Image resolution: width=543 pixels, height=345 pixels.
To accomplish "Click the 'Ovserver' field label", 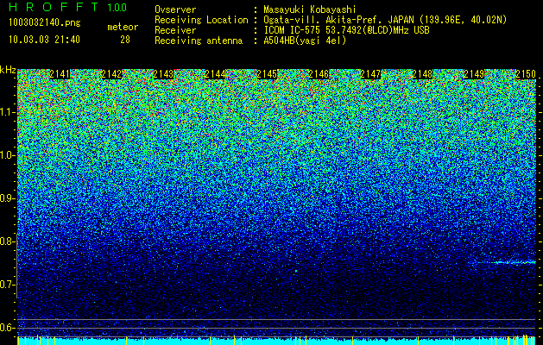I will [175, 9].
